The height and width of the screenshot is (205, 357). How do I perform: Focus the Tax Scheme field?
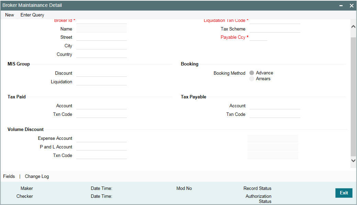[275, 29]
